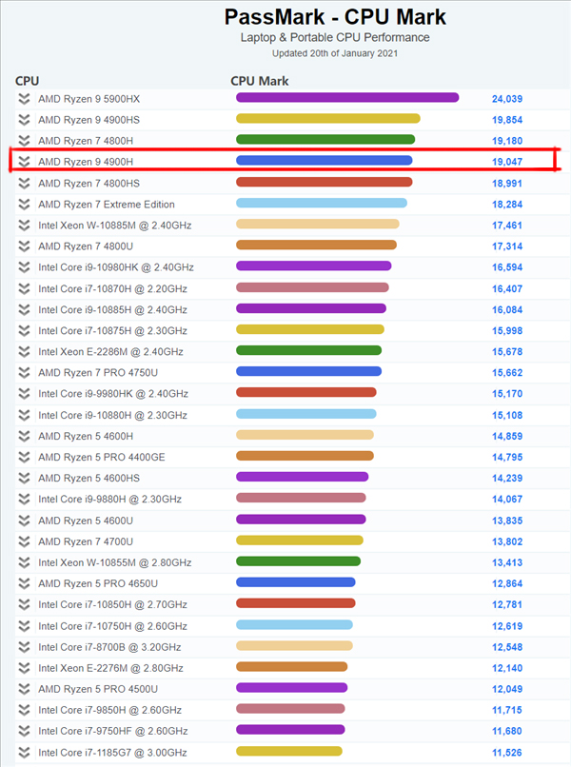Expand the AMD Ryzen 5 4600U chevron

click(24, 521)
